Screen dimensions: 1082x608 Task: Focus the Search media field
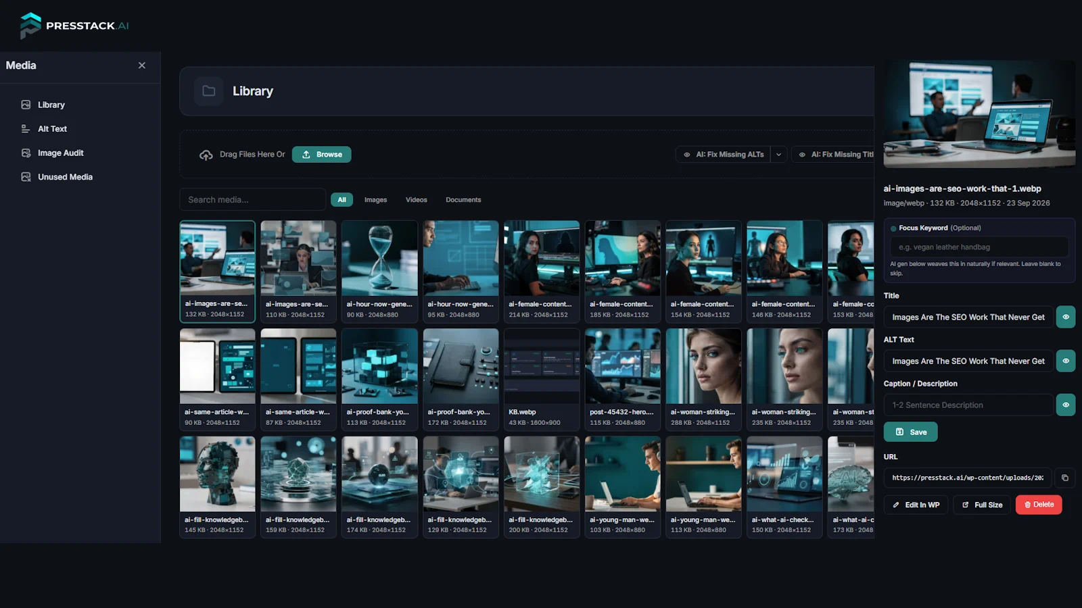point(252,200)
